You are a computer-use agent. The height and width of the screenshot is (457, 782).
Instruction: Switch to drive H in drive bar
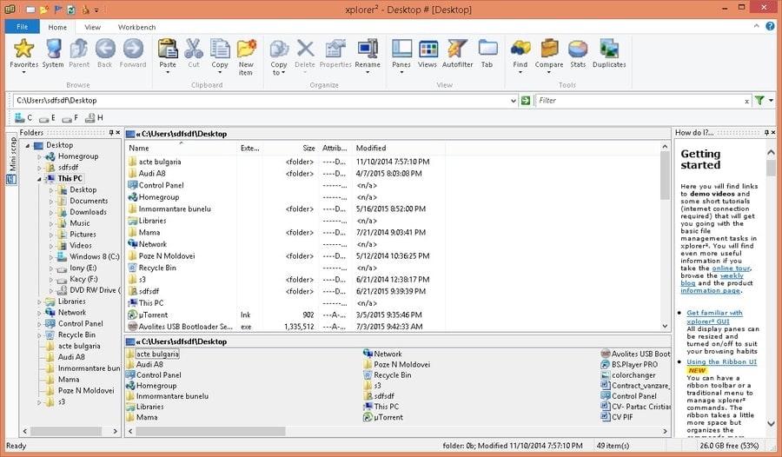point(94,118)
